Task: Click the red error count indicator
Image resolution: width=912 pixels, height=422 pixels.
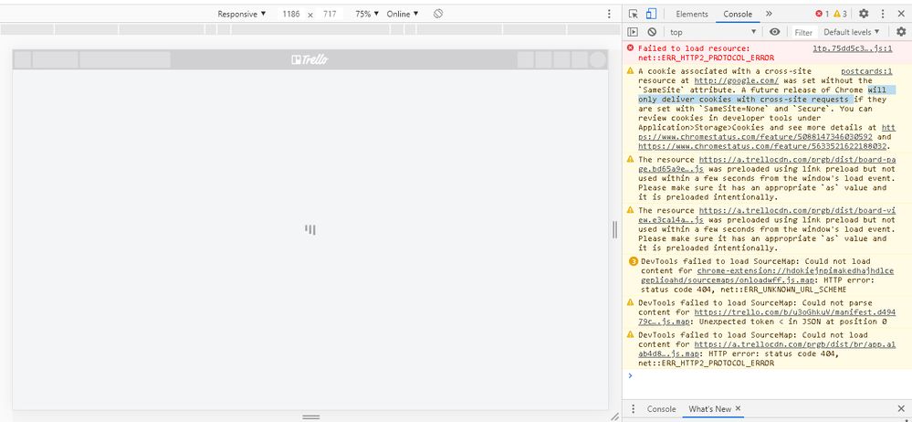Action: pyautogui.click(x=822, y=14)
